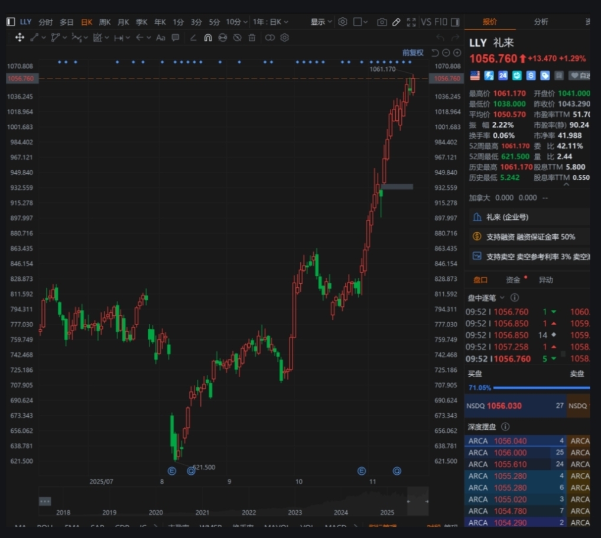This screenshot has height=538, width=601.
Task: Zoom in the chart with plus icon
Action: (x=457, y=53)
